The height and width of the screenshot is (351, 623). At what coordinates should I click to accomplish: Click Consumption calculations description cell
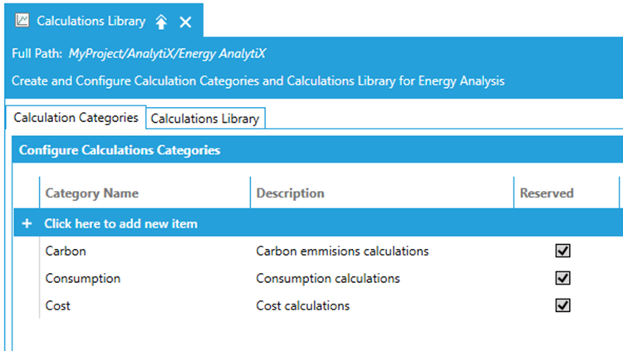point(328,278)
